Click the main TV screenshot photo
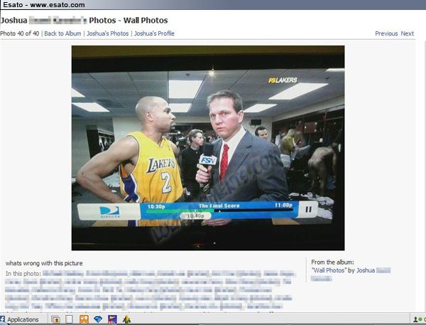The width and height of the screenshot is (426, 325). pyautogui.click(x=208, y=148)
